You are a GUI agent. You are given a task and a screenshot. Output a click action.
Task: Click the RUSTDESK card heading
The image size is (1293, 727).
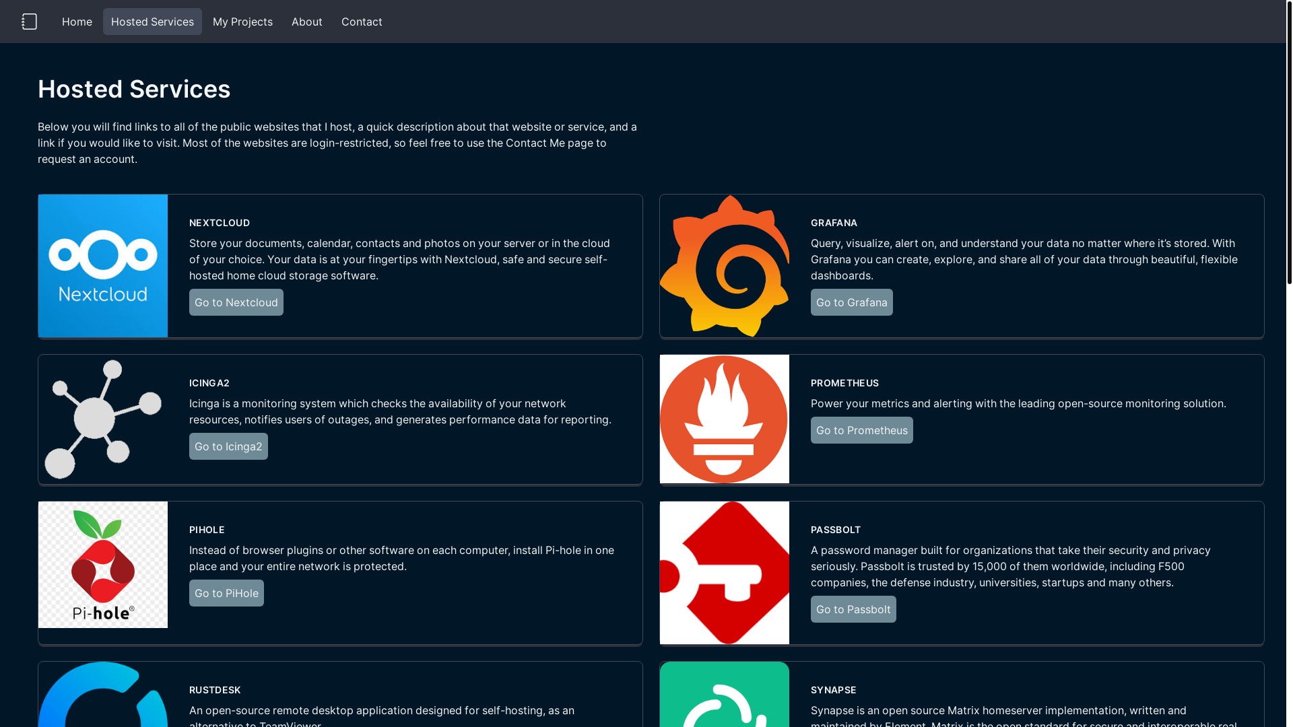coord(215,690)
